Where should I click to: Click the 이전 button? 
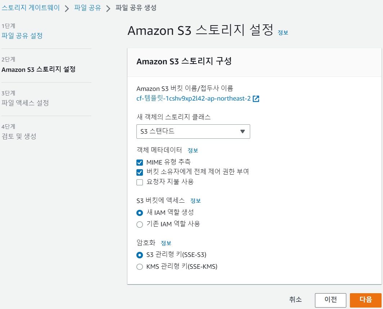click(330, 300)
